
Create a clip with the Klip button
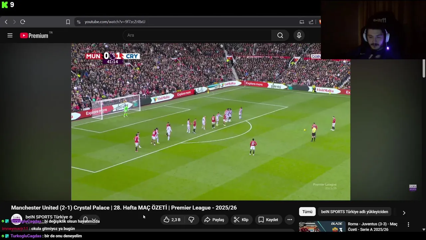tap(241, 220)
